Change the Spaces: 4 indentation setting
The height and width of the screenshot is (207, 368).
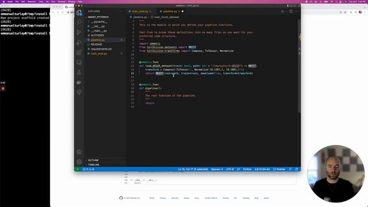[217, 169]
